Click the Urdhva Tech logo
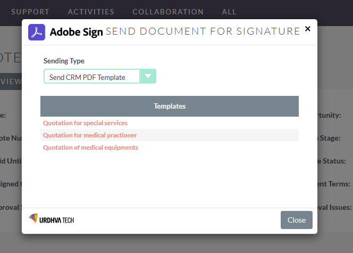This screenshot has height=253, width=353. click(52, 219)
